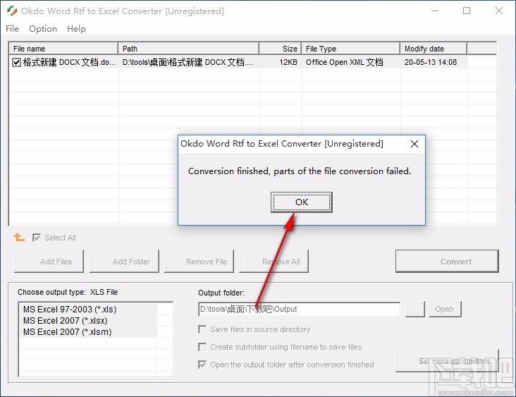
Task: Click OK in the conversion finished dialog
Action: (302, 202)
